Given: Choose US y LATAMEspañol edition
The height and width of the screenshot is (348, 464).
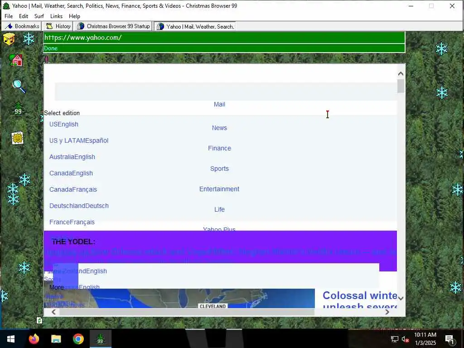Looking at the screenshot, I should [79, 140].
